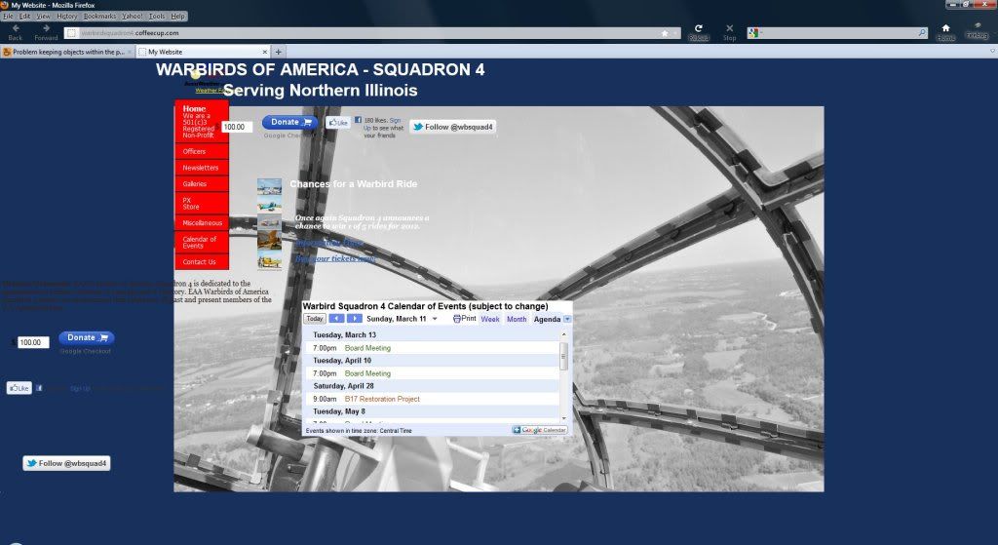Go to previous period in calendar

[x=336, y=319]
